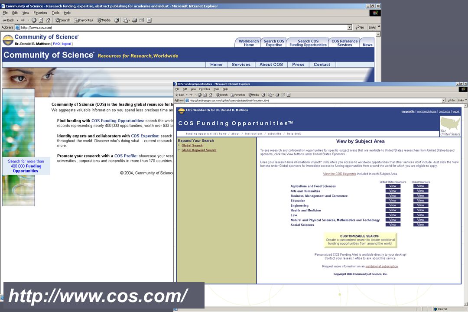Click the Community of Science sun logo
The width and height of the screenshot is (468, 312).
[8, 40]
